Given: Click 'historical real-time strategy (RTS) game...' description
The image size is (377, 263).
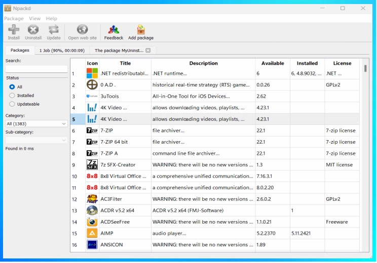Looking at the screenshot, I should coord(201,84).
